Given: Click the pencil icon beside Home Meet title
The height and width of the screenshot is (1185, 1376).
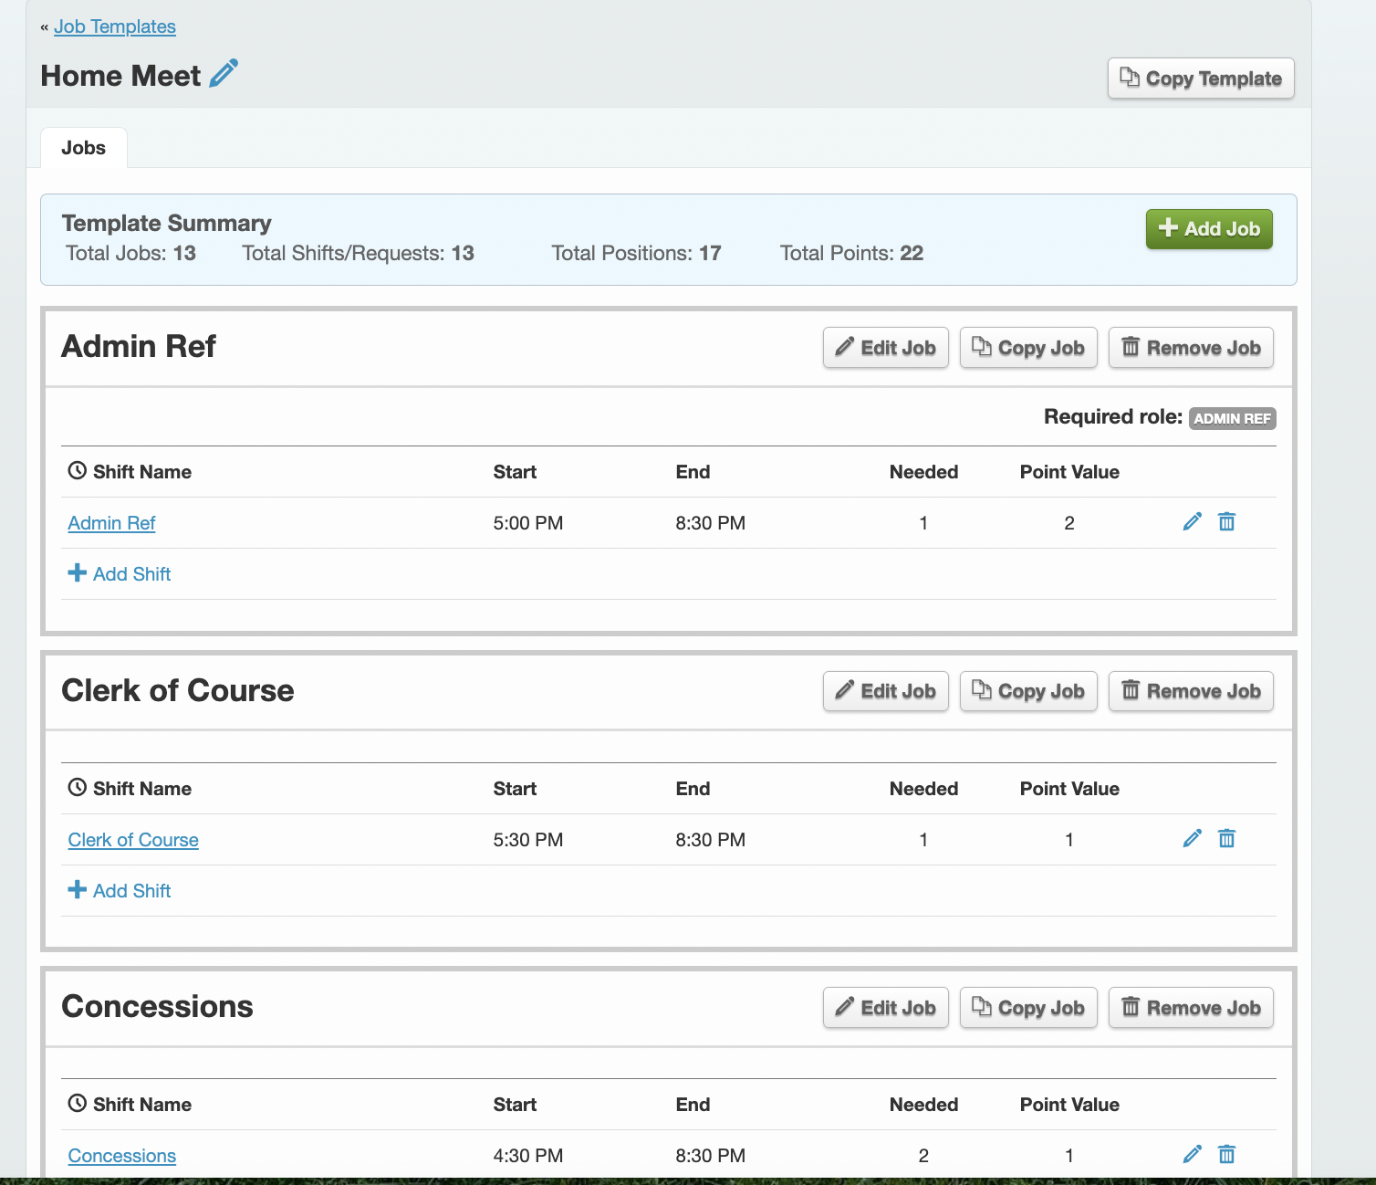Looking at the screenshot, I should coord(224,74).
